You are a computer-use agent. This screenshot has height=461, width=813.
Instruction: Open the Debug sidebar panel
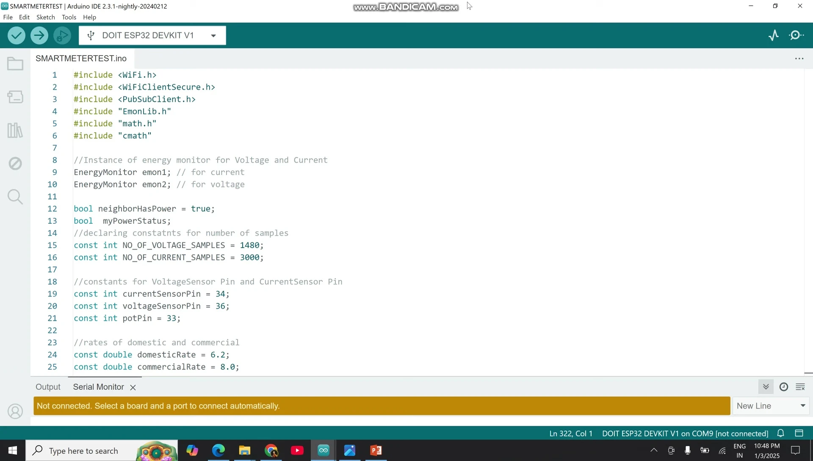coord(15,164)
